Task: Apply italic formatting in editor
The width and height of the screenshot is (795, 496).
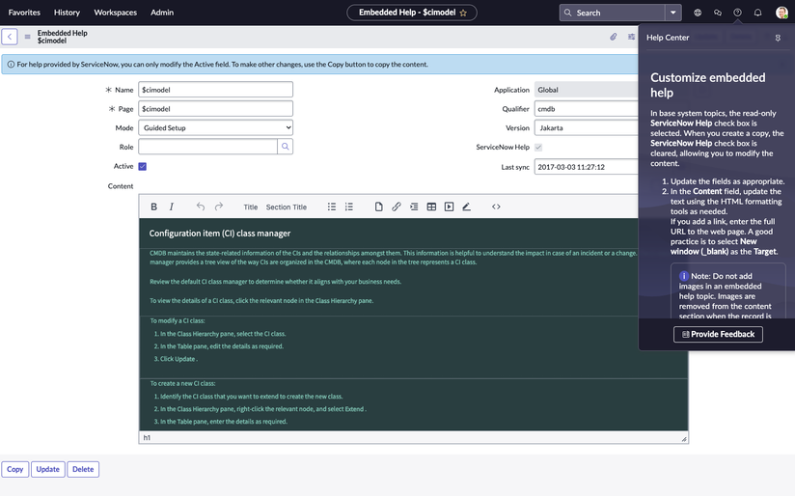Action: (172, 207)
